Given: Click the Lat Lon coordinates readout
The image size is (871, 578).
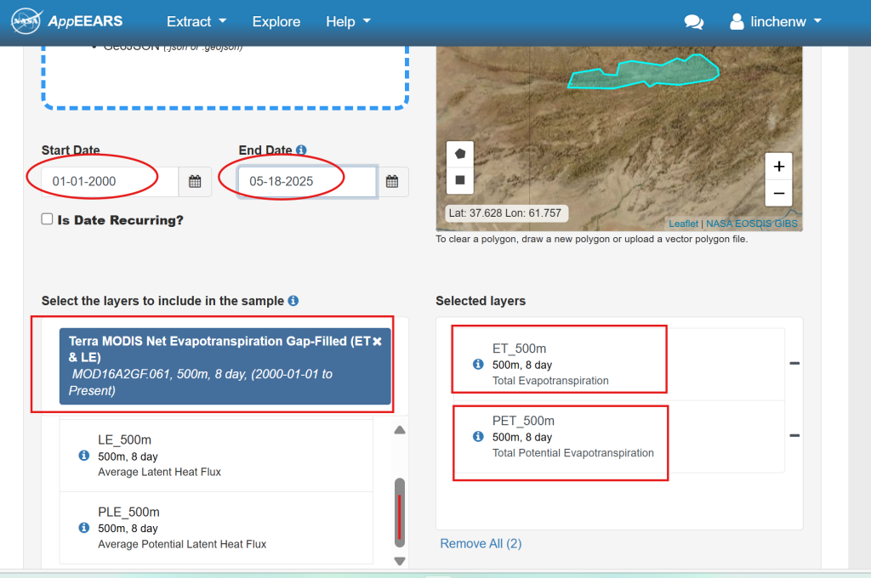Looking at the screenshot, I should pyautogui.click(x=505, y=213).
